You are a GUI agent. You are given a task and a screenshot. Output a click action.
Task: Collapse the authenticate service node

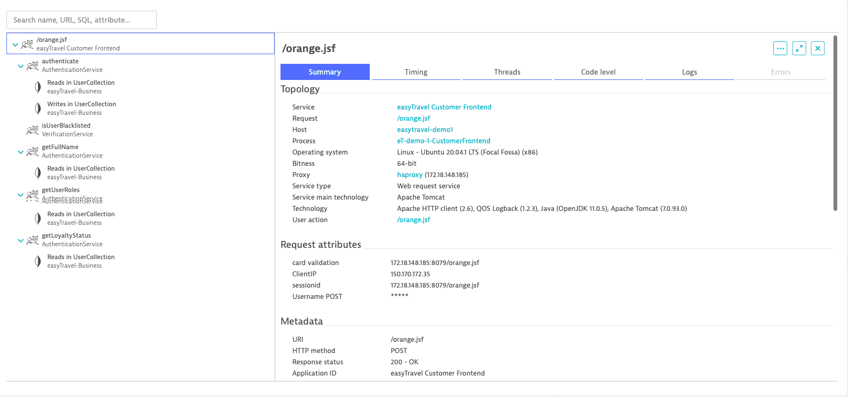click(20, 66)
